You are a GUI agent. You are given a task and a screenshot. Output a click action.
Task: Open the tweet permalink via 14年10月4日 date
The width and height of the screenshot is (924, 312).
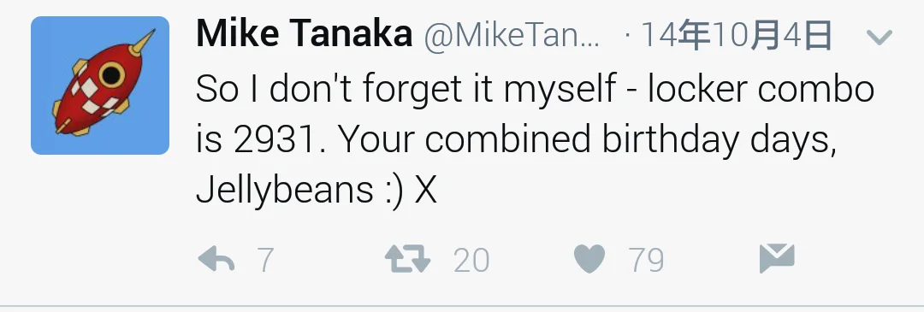pyautogui.click(x=736, y=35)
